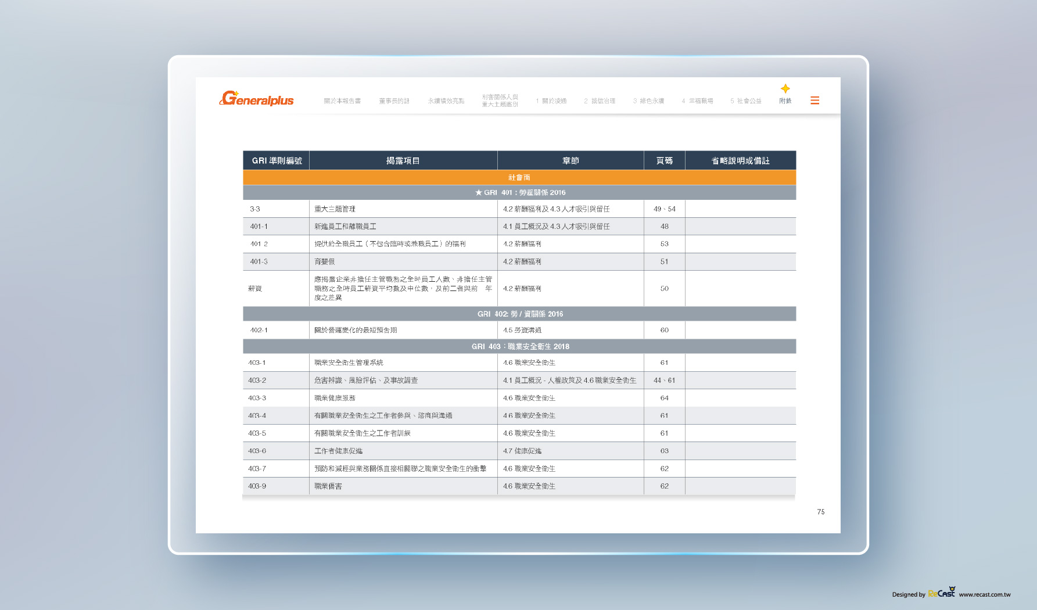Click the 頁碼 column header
The height and width of the screenshot is (610, 1037).
665,160
